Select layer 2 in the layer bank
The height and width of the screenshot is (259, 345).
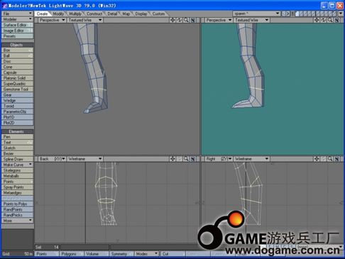[301, 13]
